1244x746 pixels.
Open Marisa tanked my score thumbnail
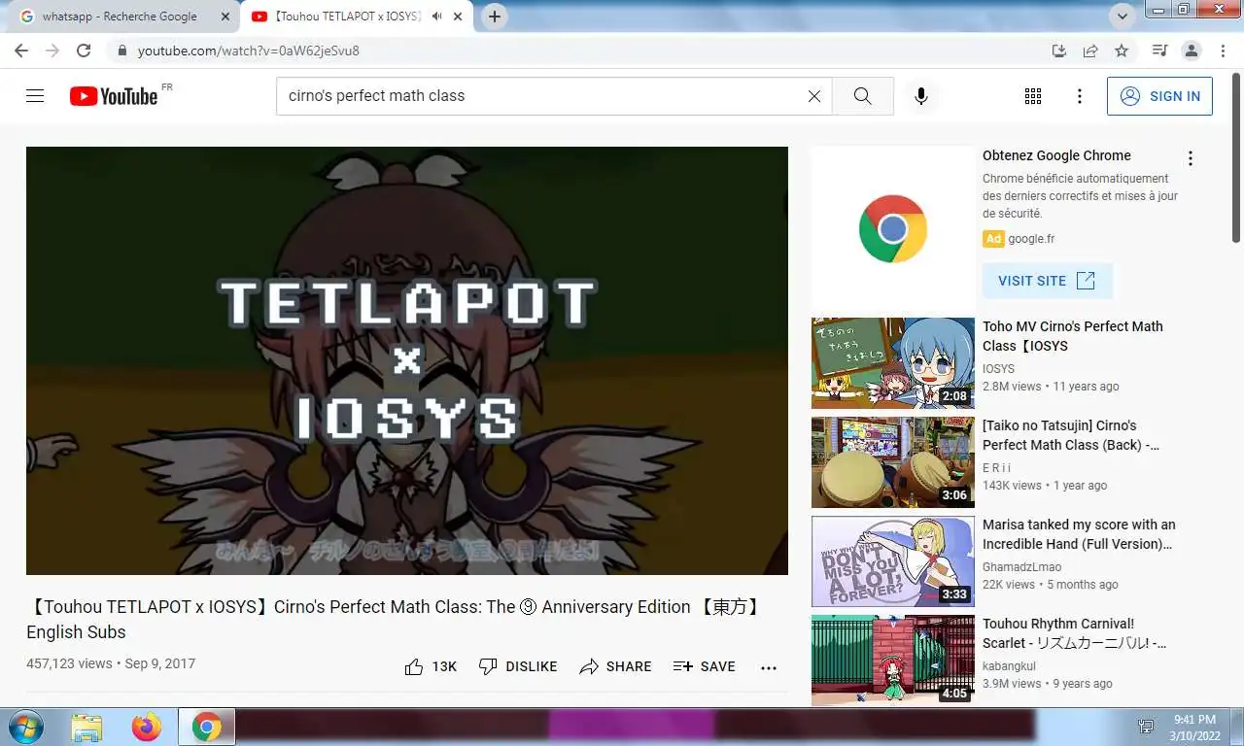coord(893,561)
